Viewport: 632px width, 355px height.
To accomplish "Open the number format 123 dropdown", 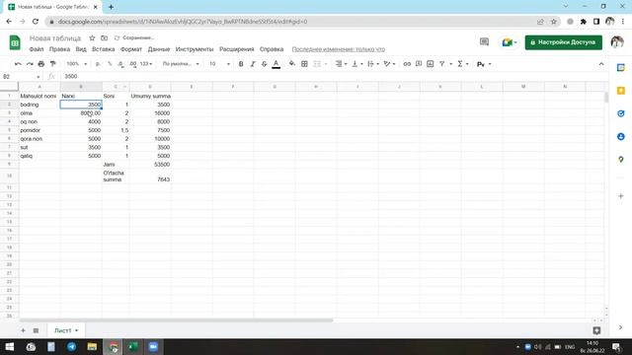I will point(146,64).
